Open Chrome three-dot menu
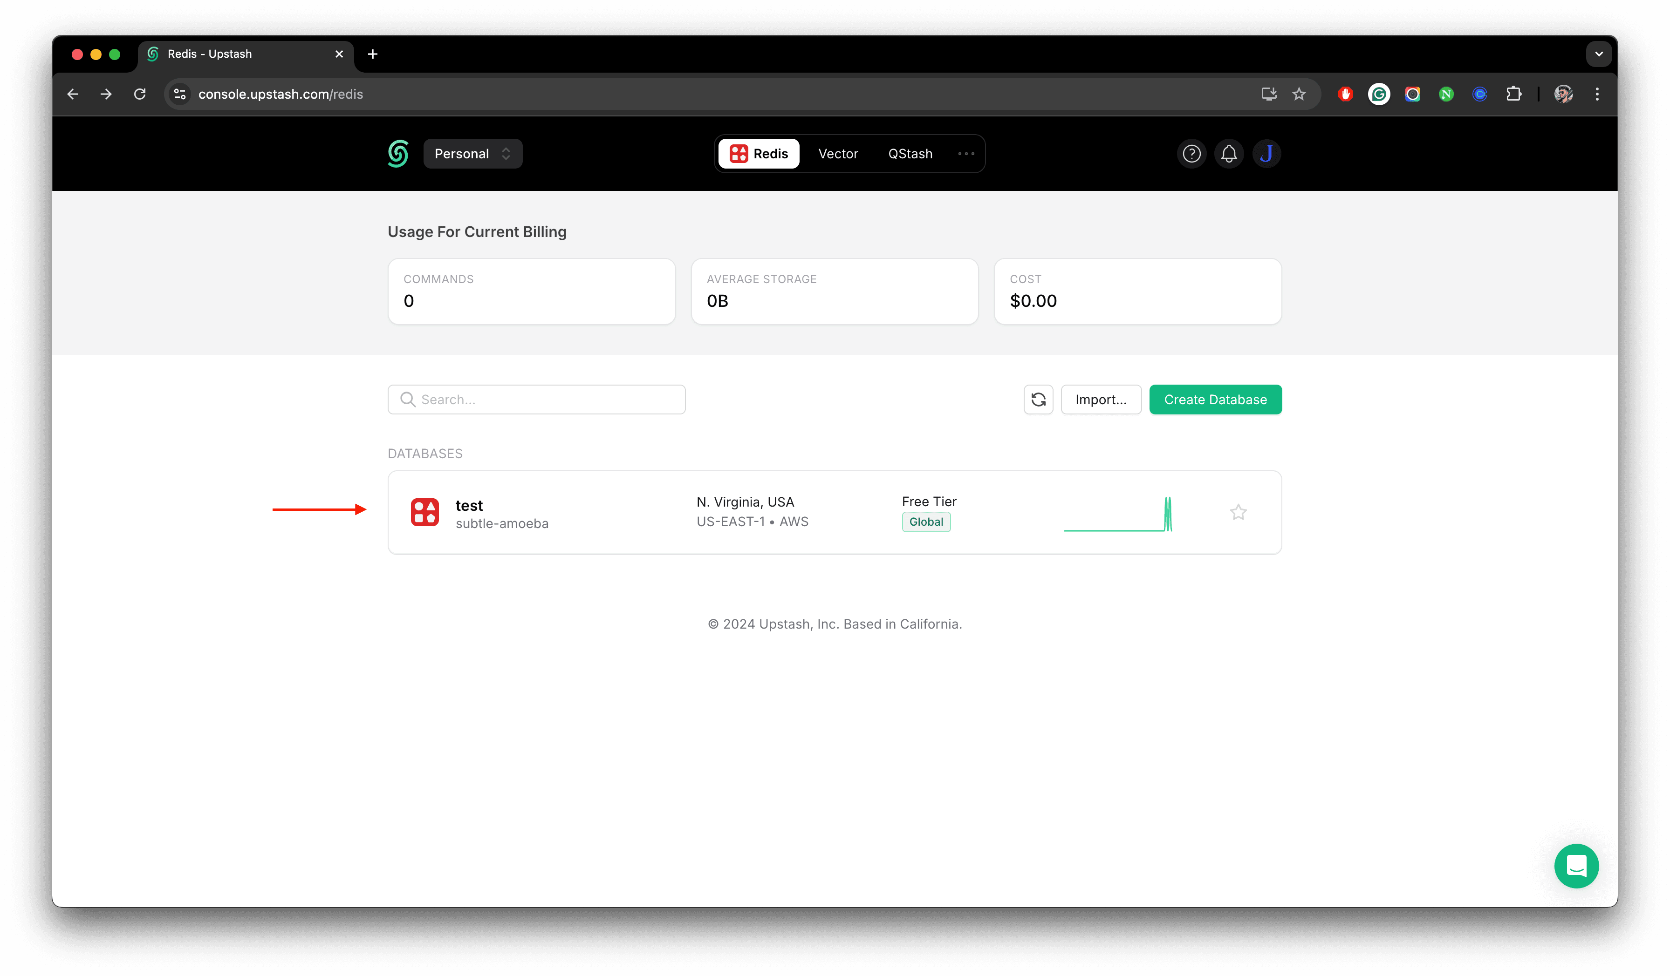Image resolution: width=1670 pixels, height=976 pixels. click(x=1597, y=94)
